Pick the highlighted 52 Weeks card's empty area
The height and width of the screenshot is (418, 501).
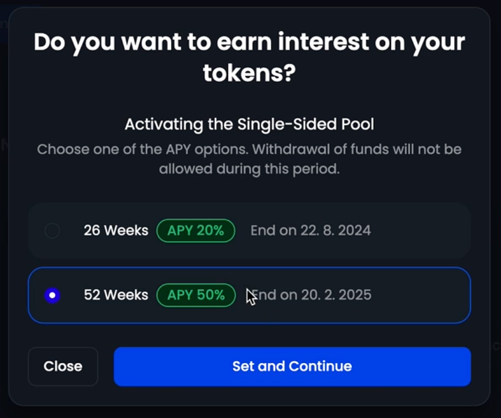click(x=421, y=295)
